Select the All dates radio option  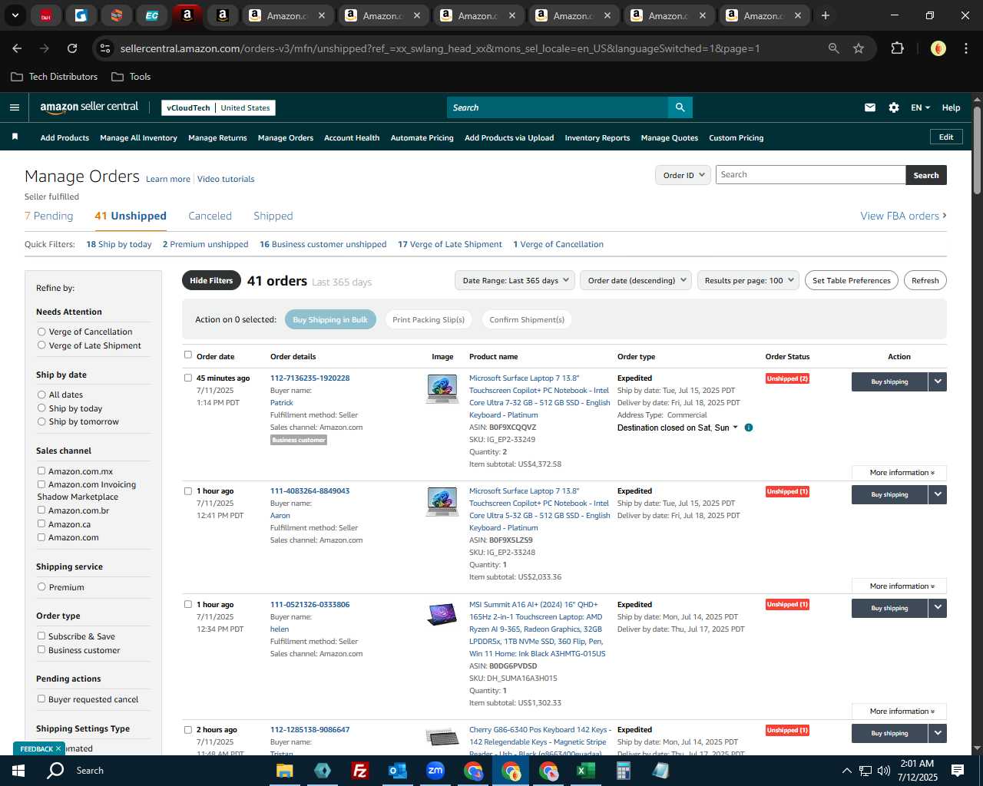tap(41, 395)
